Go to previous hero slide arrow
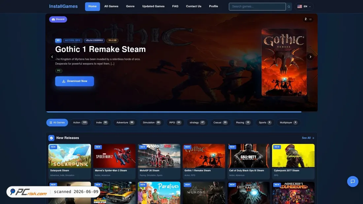This screenshot has height=204, width=363. click(x=52, y=57)
